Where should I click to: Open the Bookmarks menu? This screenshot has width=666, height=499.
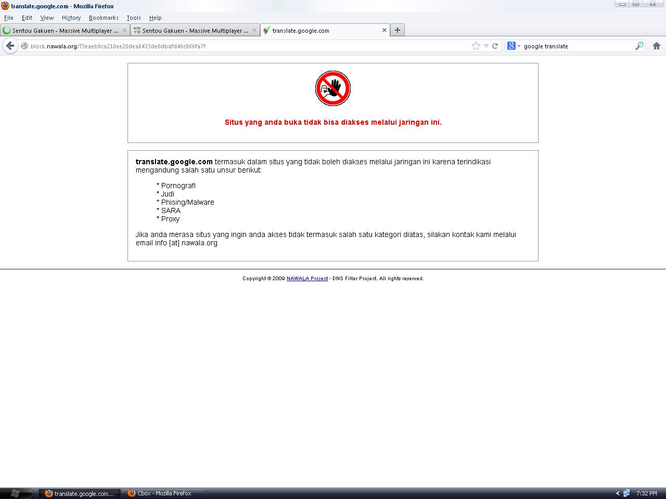[104, 18]
